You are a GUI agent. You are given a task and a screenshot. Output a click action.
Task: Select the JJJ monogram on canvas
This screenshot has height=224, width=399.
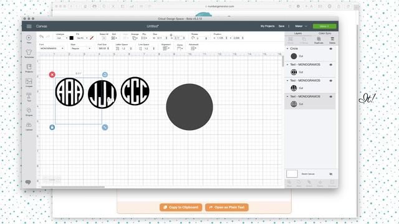[x=102, y=94]
